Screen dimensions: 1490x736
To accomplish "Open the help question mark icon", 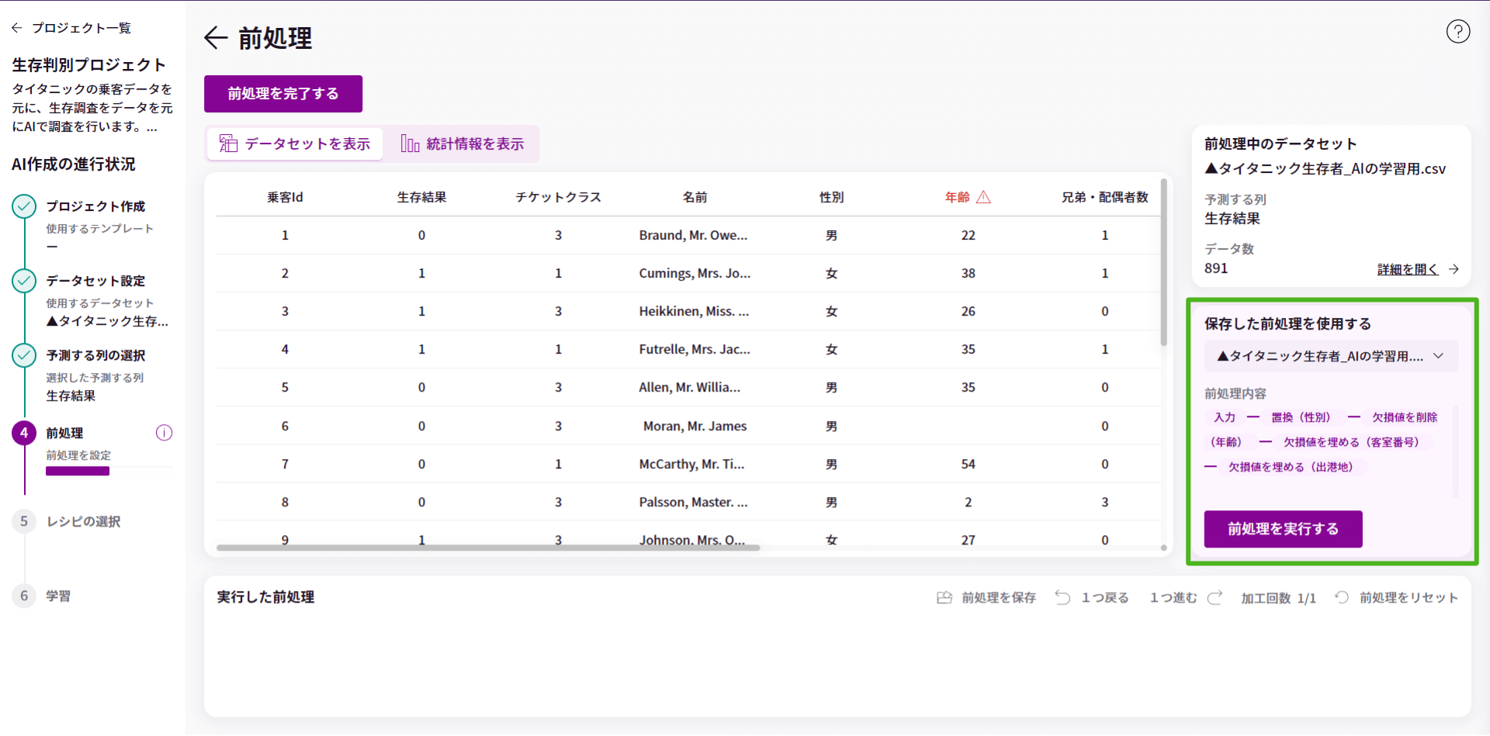I will (1457, 31).
